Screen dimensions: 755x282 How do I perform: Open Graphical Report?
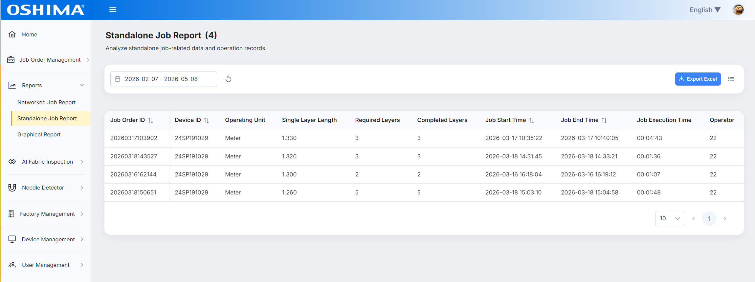click(x=39, y=134)
